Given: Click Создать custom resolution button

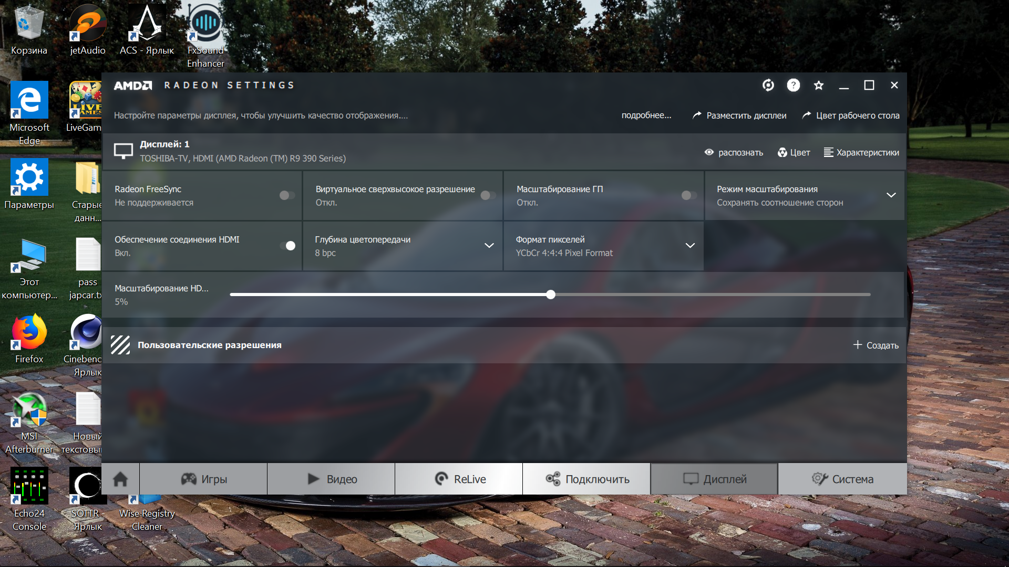Looking at the screenshot, I should click(x=876, y=345).
